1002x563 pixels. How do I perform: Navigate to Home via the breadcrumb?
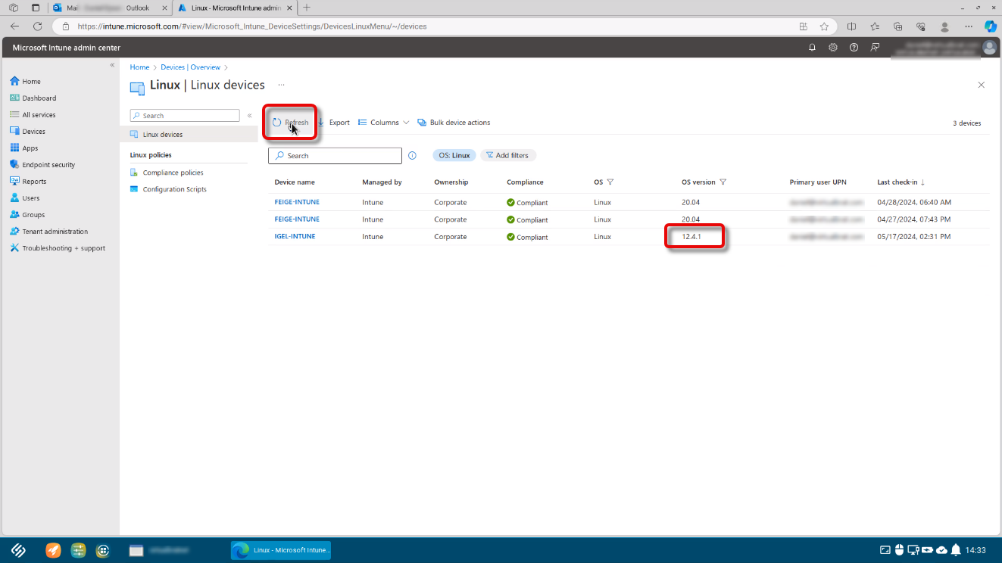coord(139,67)
